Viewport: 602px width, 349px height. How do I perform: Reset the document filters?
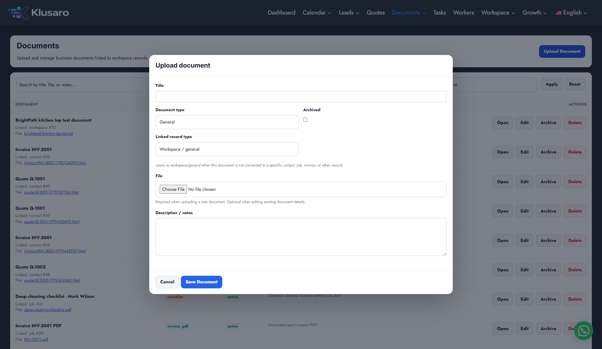pos(575,84)
